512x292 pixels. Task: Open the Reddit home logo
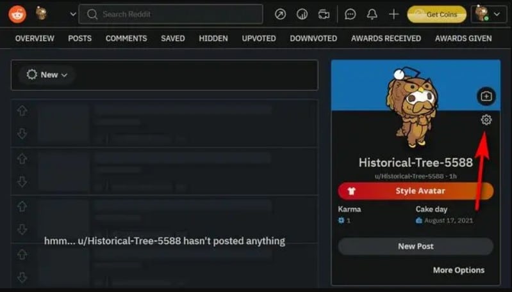point(17,14)
